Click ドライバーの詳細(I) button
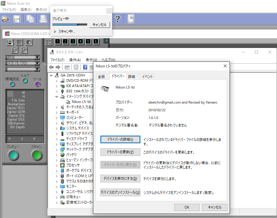Image resolution: width=277 pixels, height=218 pixels. (x=120, y=139)
